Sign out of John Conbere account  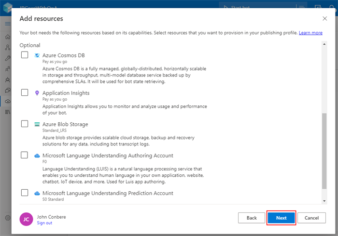(x=44, y=223)
